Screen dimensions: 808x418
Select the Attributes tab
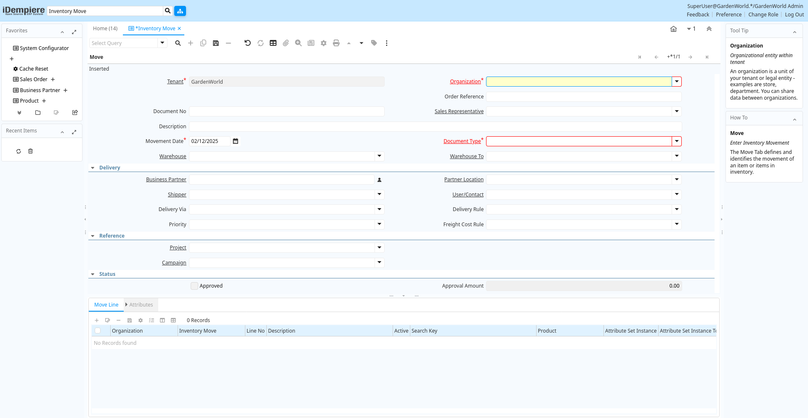click(141, 305)
